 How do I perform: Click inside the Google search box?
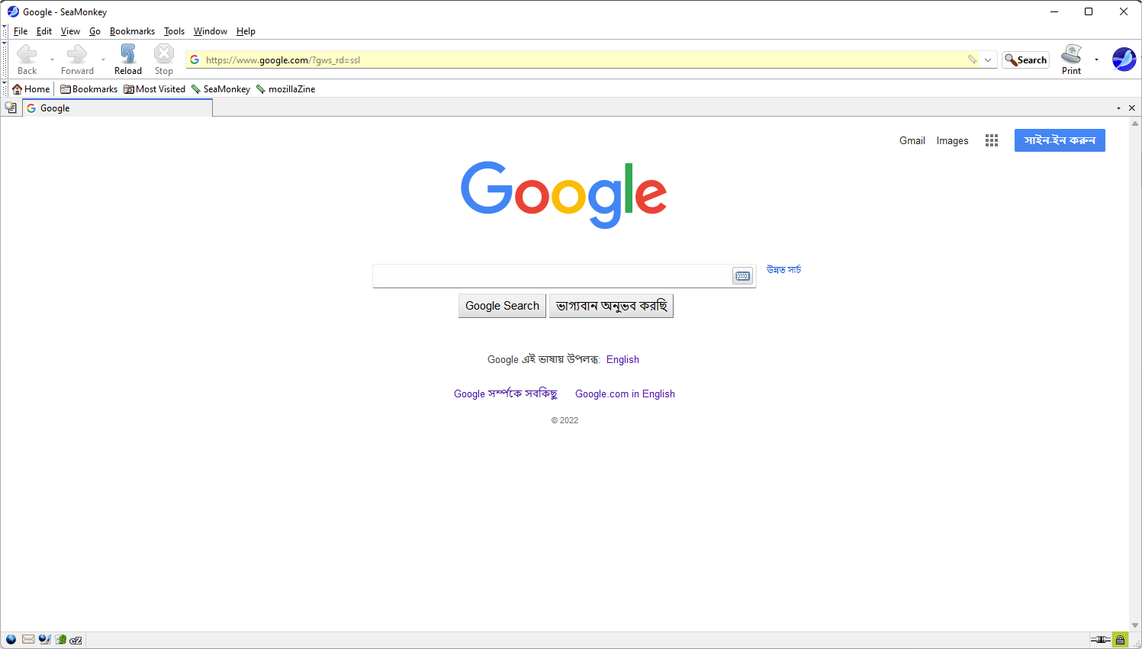pos(551,276)
